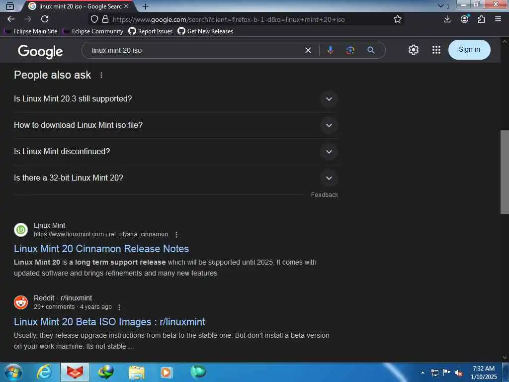Click the linuxmint.com result URL

(x=100, y=234)
